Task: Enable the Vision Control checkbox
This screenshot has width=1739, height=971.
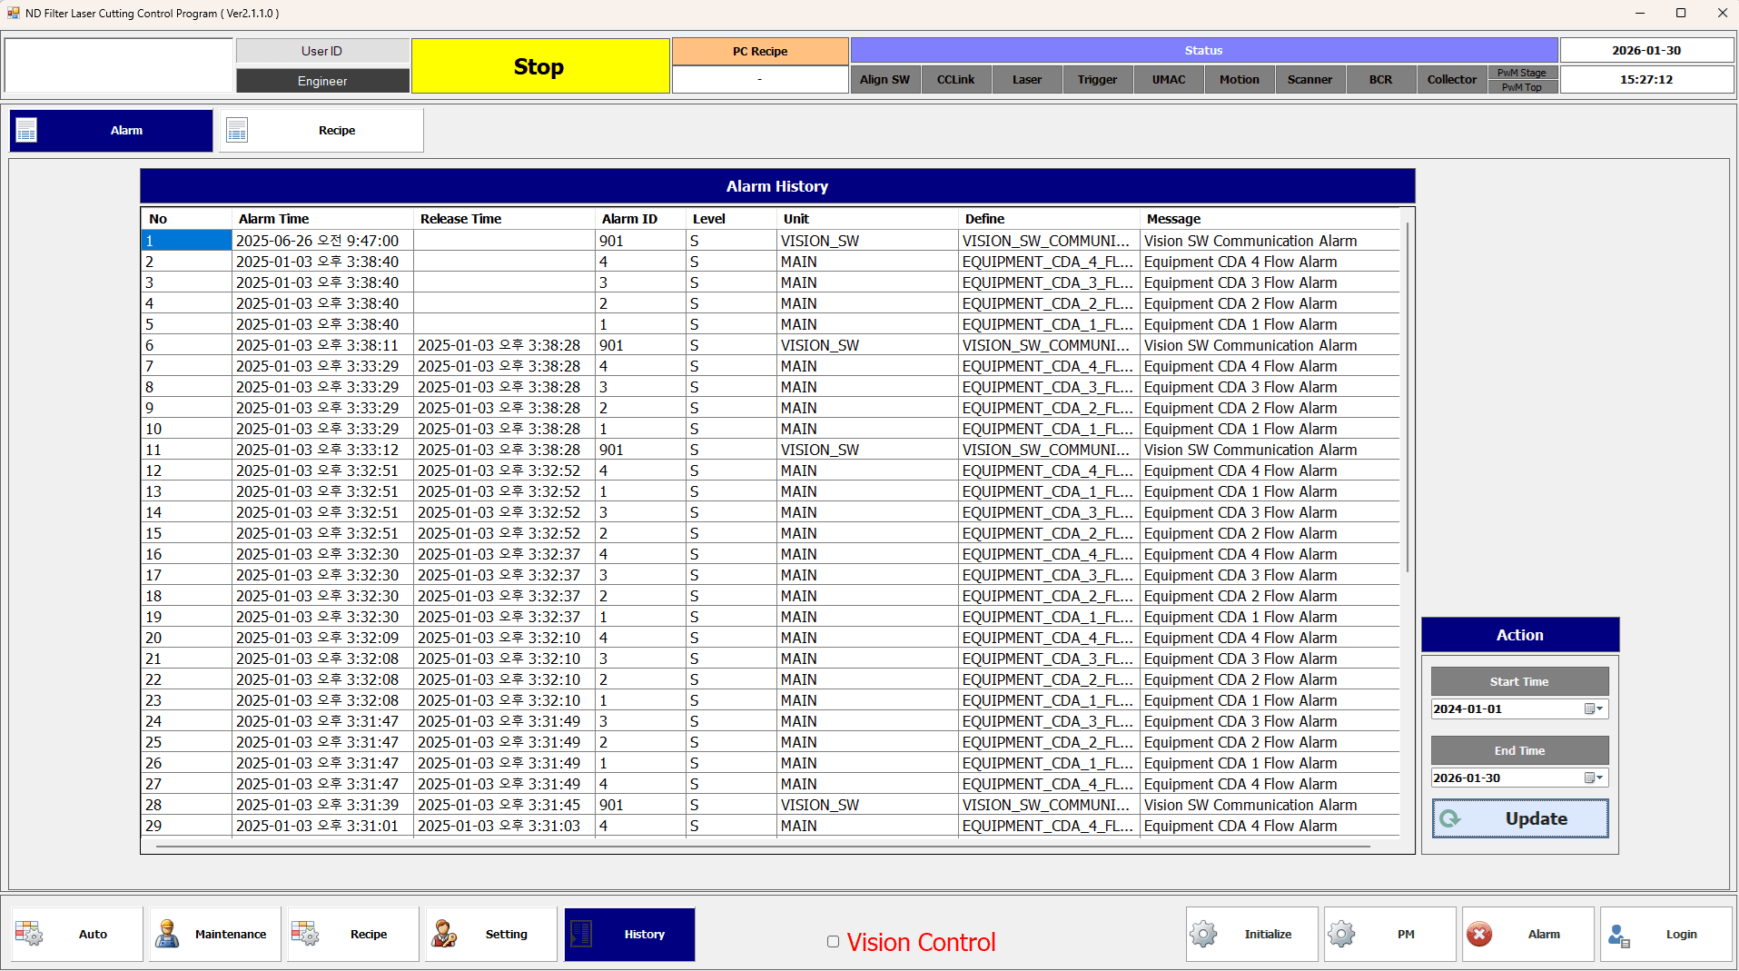Action: 833,942
